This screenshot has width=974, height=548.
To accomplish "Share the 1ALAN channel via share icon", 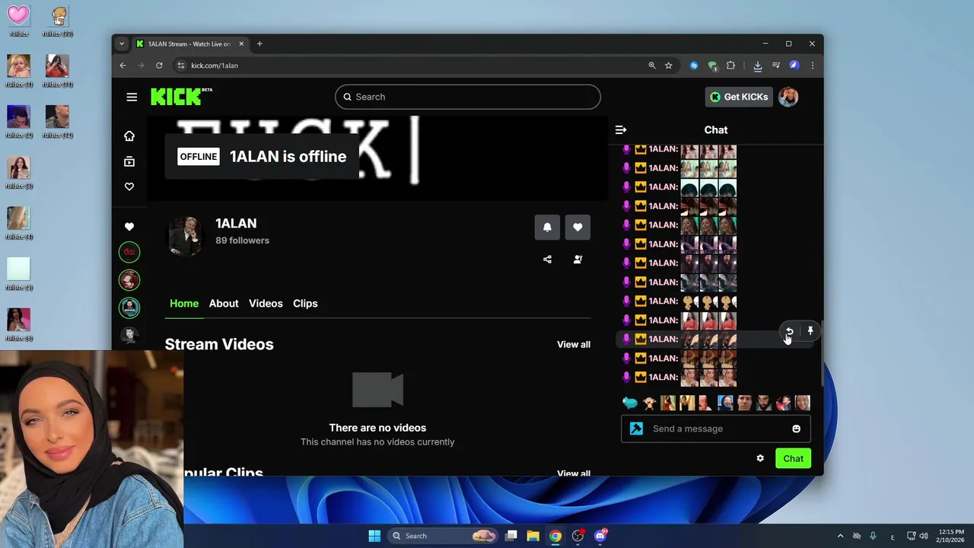I will 547,260.
